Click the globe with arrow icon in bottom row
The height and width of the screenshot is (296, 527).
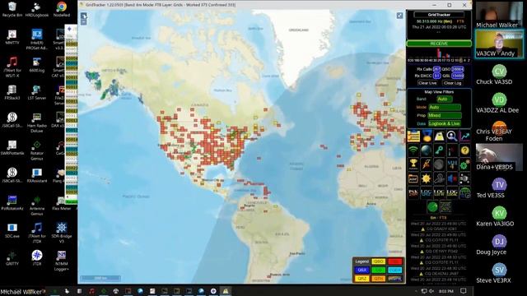(x=464, y=193)
